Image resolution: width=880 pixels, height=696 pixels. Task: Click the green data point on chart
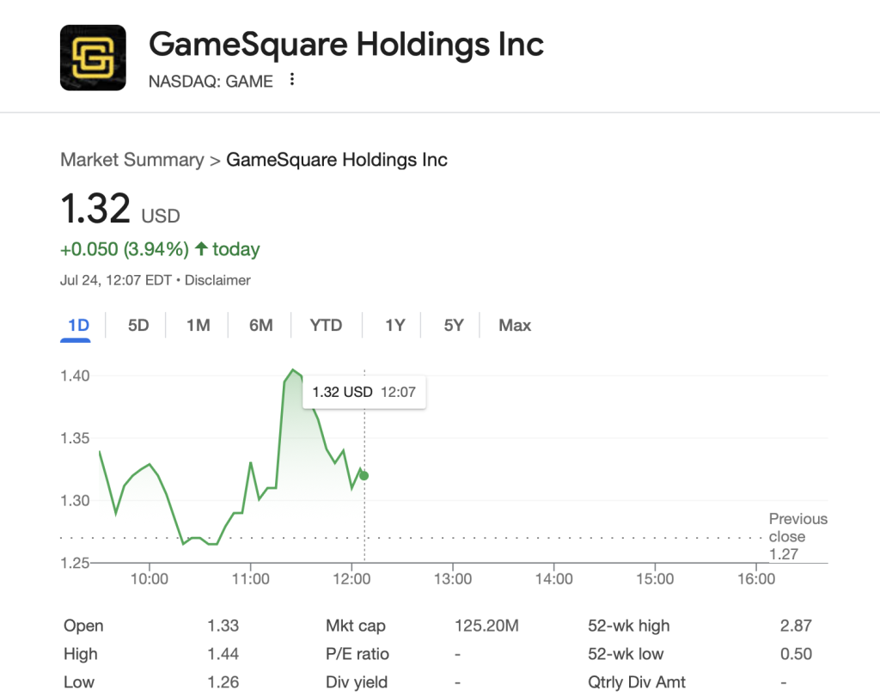364,475
